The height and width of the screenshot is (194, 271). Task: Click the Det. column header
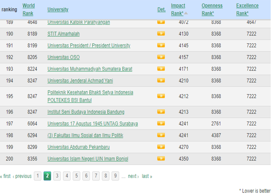coord(161,9)
